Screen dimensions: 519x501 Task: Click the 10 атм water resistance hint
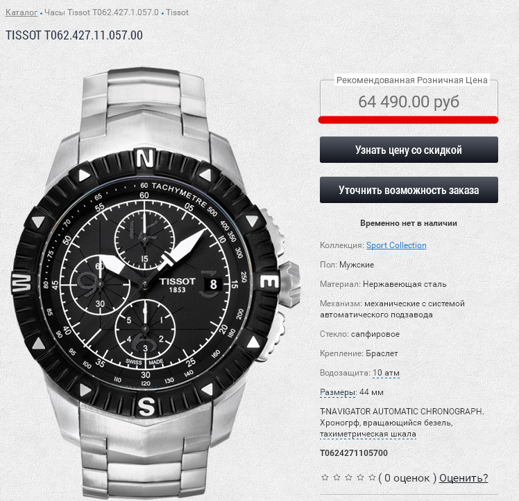(x=386, y=373)
